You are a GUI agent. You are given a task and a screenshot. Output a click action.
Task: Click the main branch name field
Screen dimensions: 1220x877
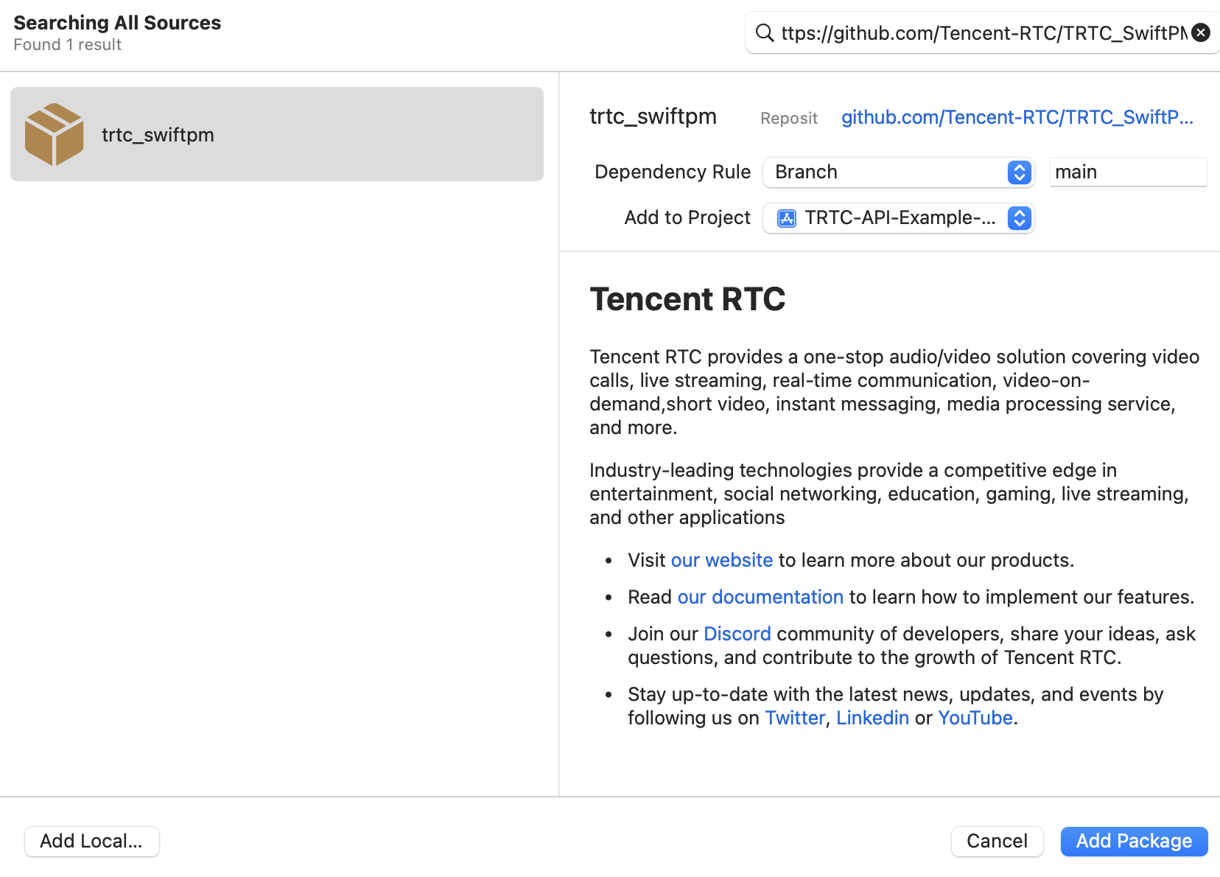pyautogui.click(x=1127, y=172)
